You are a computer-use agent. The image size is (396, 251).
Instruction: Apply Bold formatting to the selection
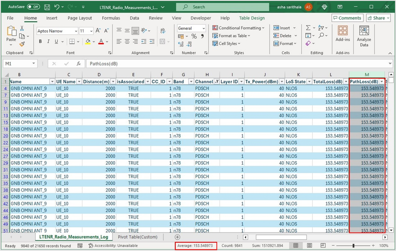point(40,41)
